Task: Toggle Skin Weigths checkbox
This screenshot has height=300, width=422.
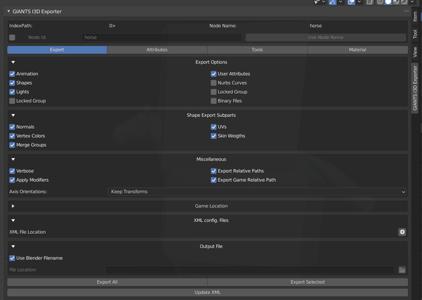Action: [x=214, y=135]
